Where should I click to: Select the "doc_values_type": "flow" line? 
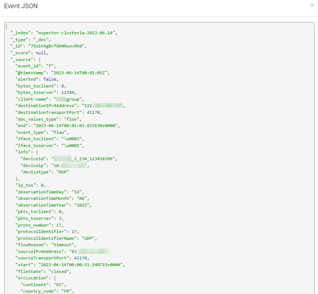click(x=48, y=119)
